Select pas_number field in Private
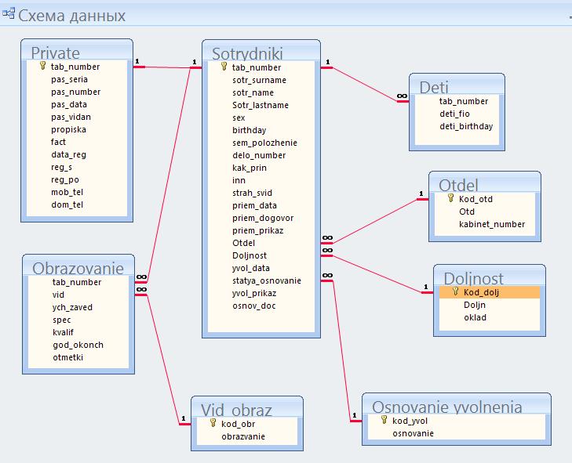This screenshot has height=463, width=572. point(76,92)
